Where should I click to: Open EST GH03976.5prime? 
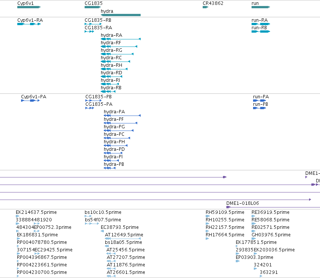271,235
